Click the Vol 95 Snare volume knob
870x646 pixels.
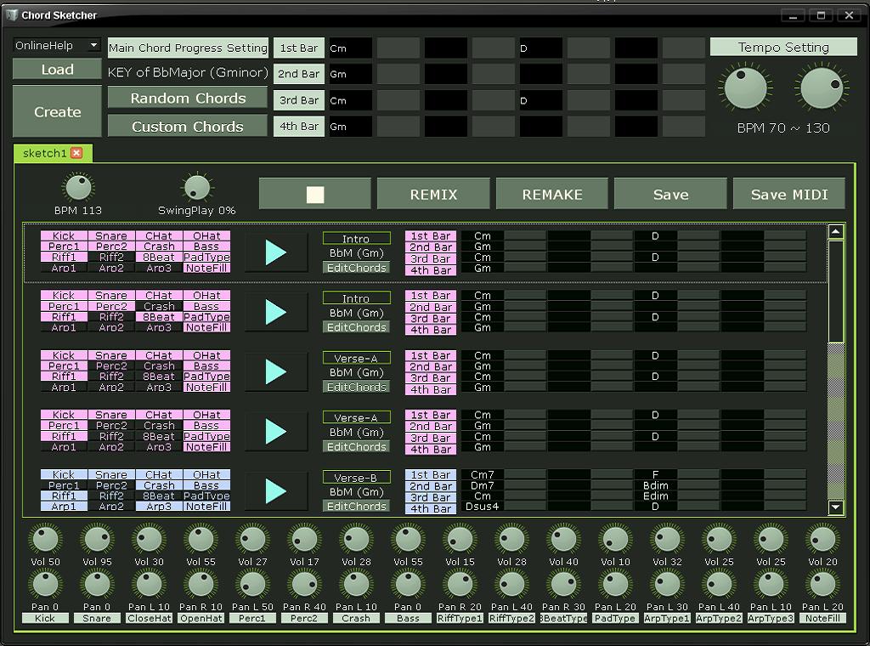click(x=97, y=540)
